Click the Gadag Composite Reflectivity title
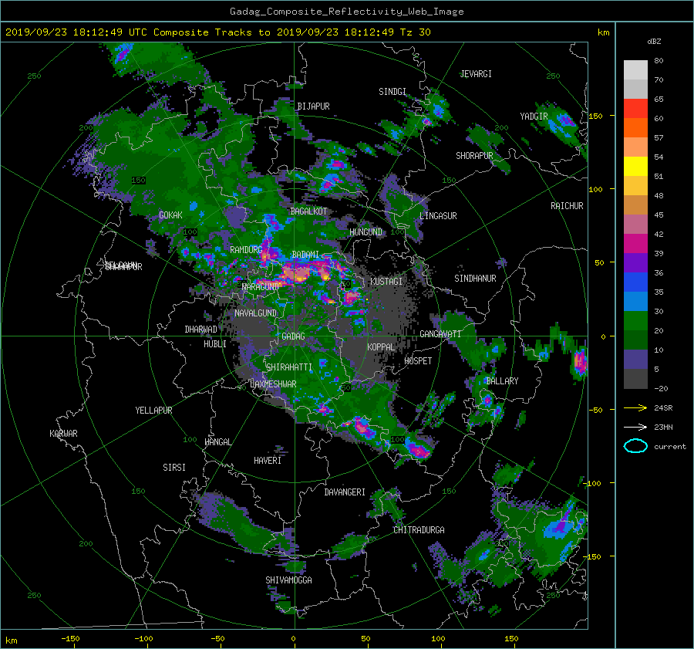 (x=346, y=12)
